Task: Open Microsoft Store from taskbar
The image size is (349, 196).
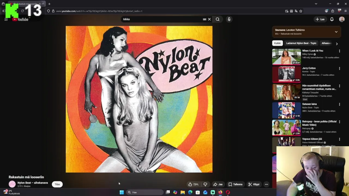Action: [198, 192]
